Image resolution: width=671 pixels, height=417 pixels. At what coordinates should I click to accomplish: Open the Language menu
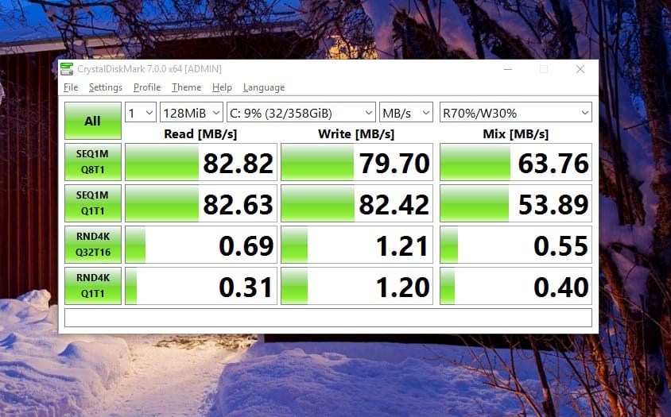(263, 87)
